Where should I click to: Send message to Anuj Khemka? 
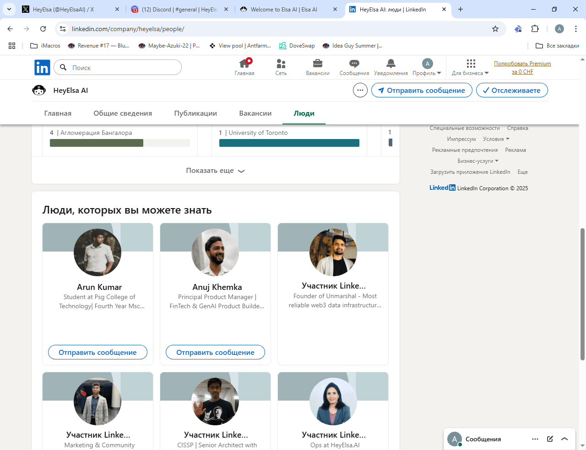[215, 352]
